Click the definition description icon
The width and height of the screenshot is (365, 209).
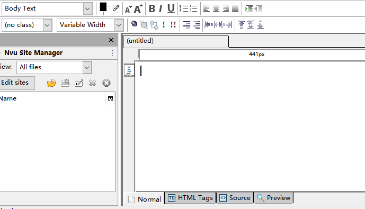[x=196, y=25]
